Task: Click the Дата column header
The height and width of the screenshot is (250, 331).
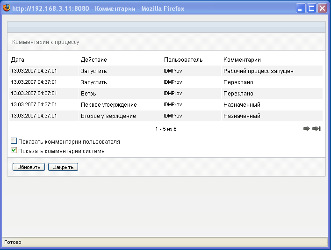Action: pyautogui.click(x=18, y=60)
